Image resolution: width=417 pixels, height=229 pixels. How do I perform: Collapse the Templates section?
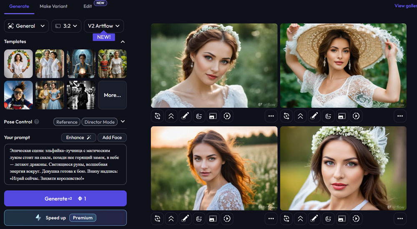123,42
